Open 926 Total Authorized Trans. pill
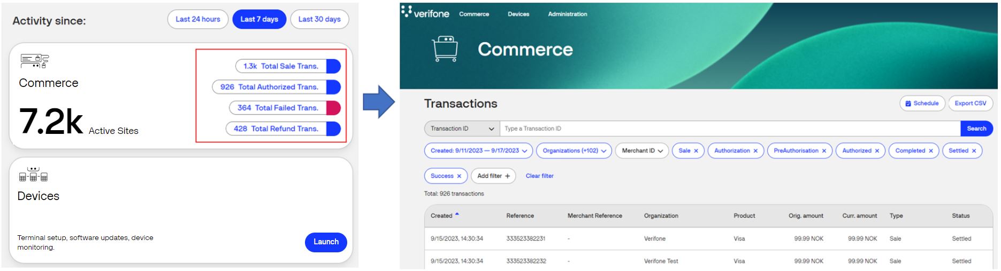 point(277,87)
